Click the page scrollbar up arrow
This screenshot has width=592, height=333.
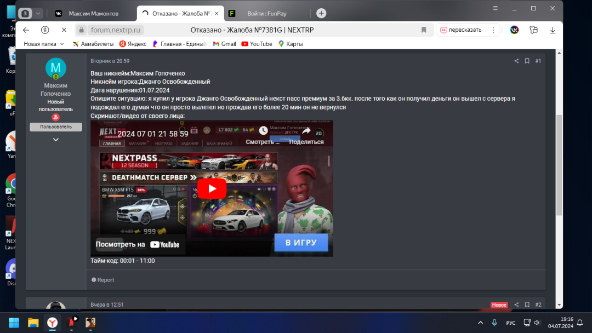(559, 53)
